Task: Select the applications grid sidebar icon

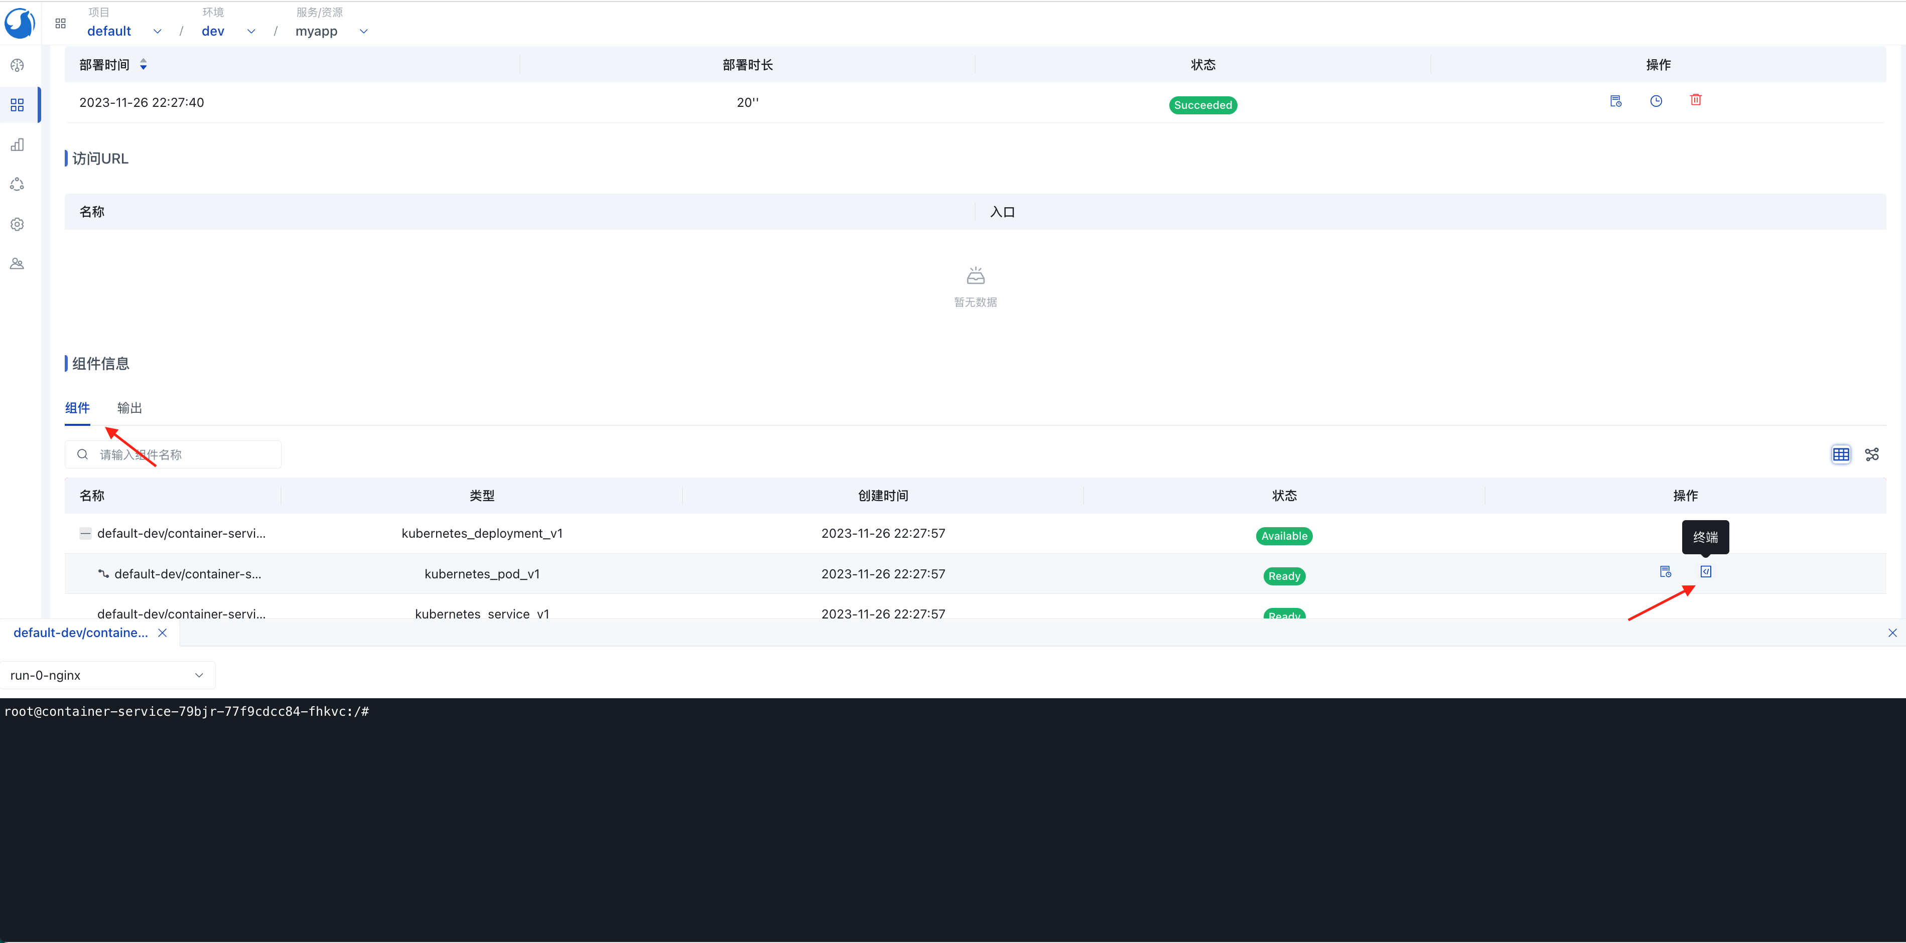Action: [x=17, y=105]
